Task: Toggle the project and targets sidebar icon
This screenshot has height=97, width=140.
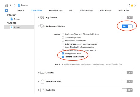Action: (6, 10)
